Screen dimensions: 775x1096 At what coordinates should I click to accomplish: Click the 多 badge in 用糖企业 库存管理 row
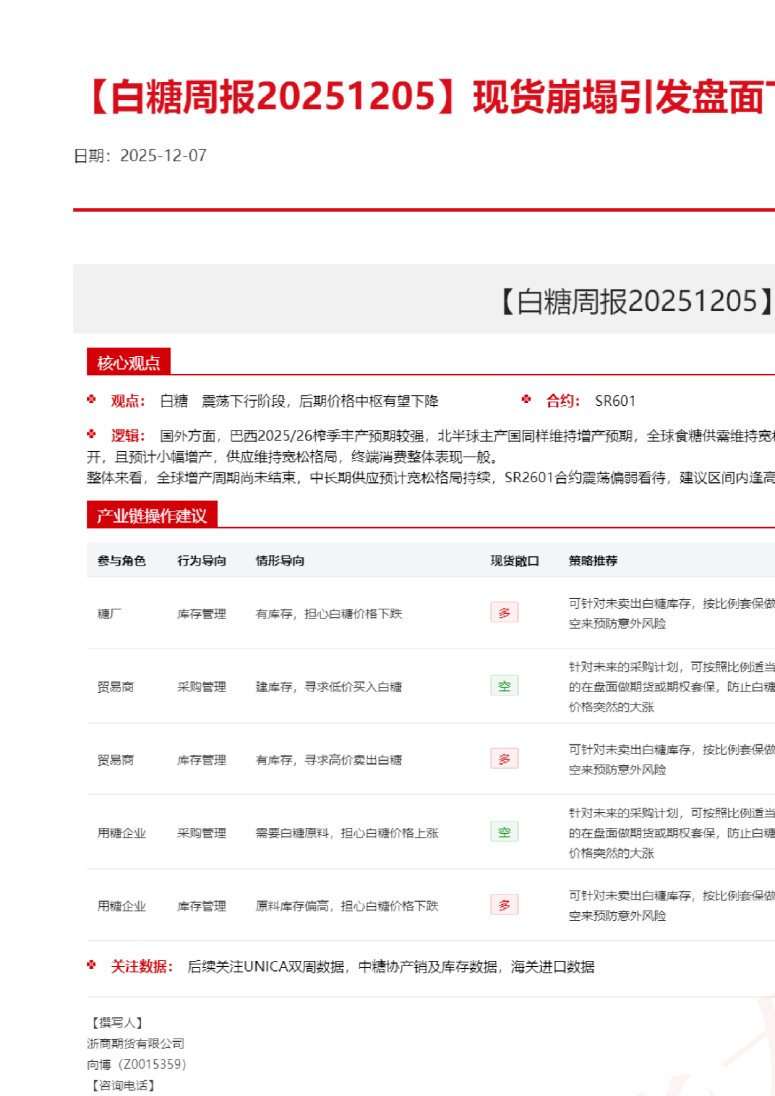(x=504, y=905)
